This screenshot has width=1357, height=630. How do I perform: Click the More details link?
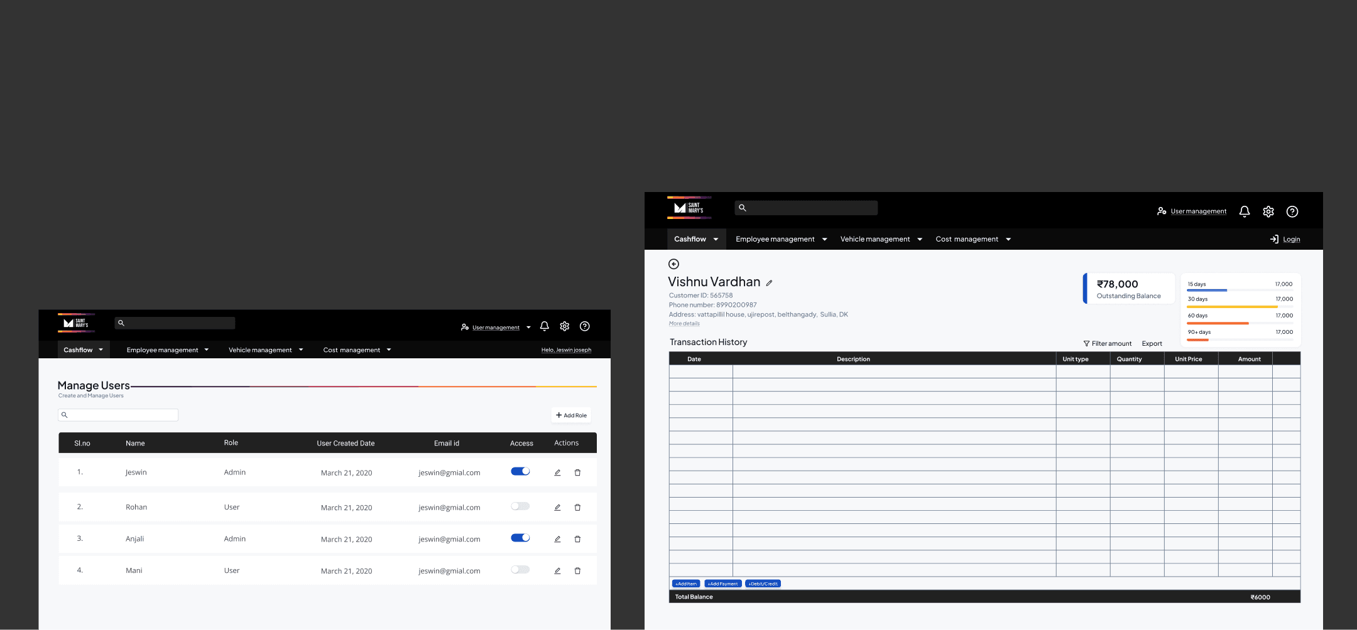pos(684,324)
